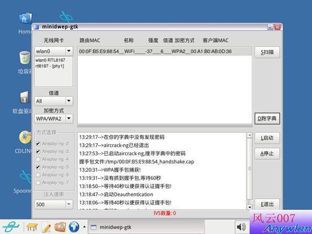Open the CDLINUX disc desktop icon

[x=25, y=137]
